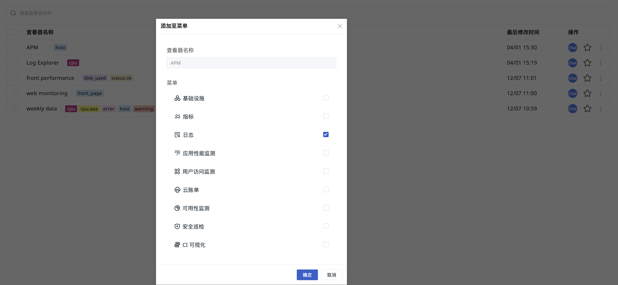
Task: Click the search magnifier icon
Action: (x=13, y=13)
